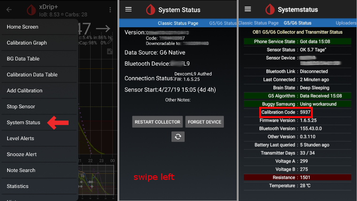Image resolution: width=357 pixels, height=201 pixels.
Task: Tap Transmitter Days 33 / 34 row
Action: point(297,153)
